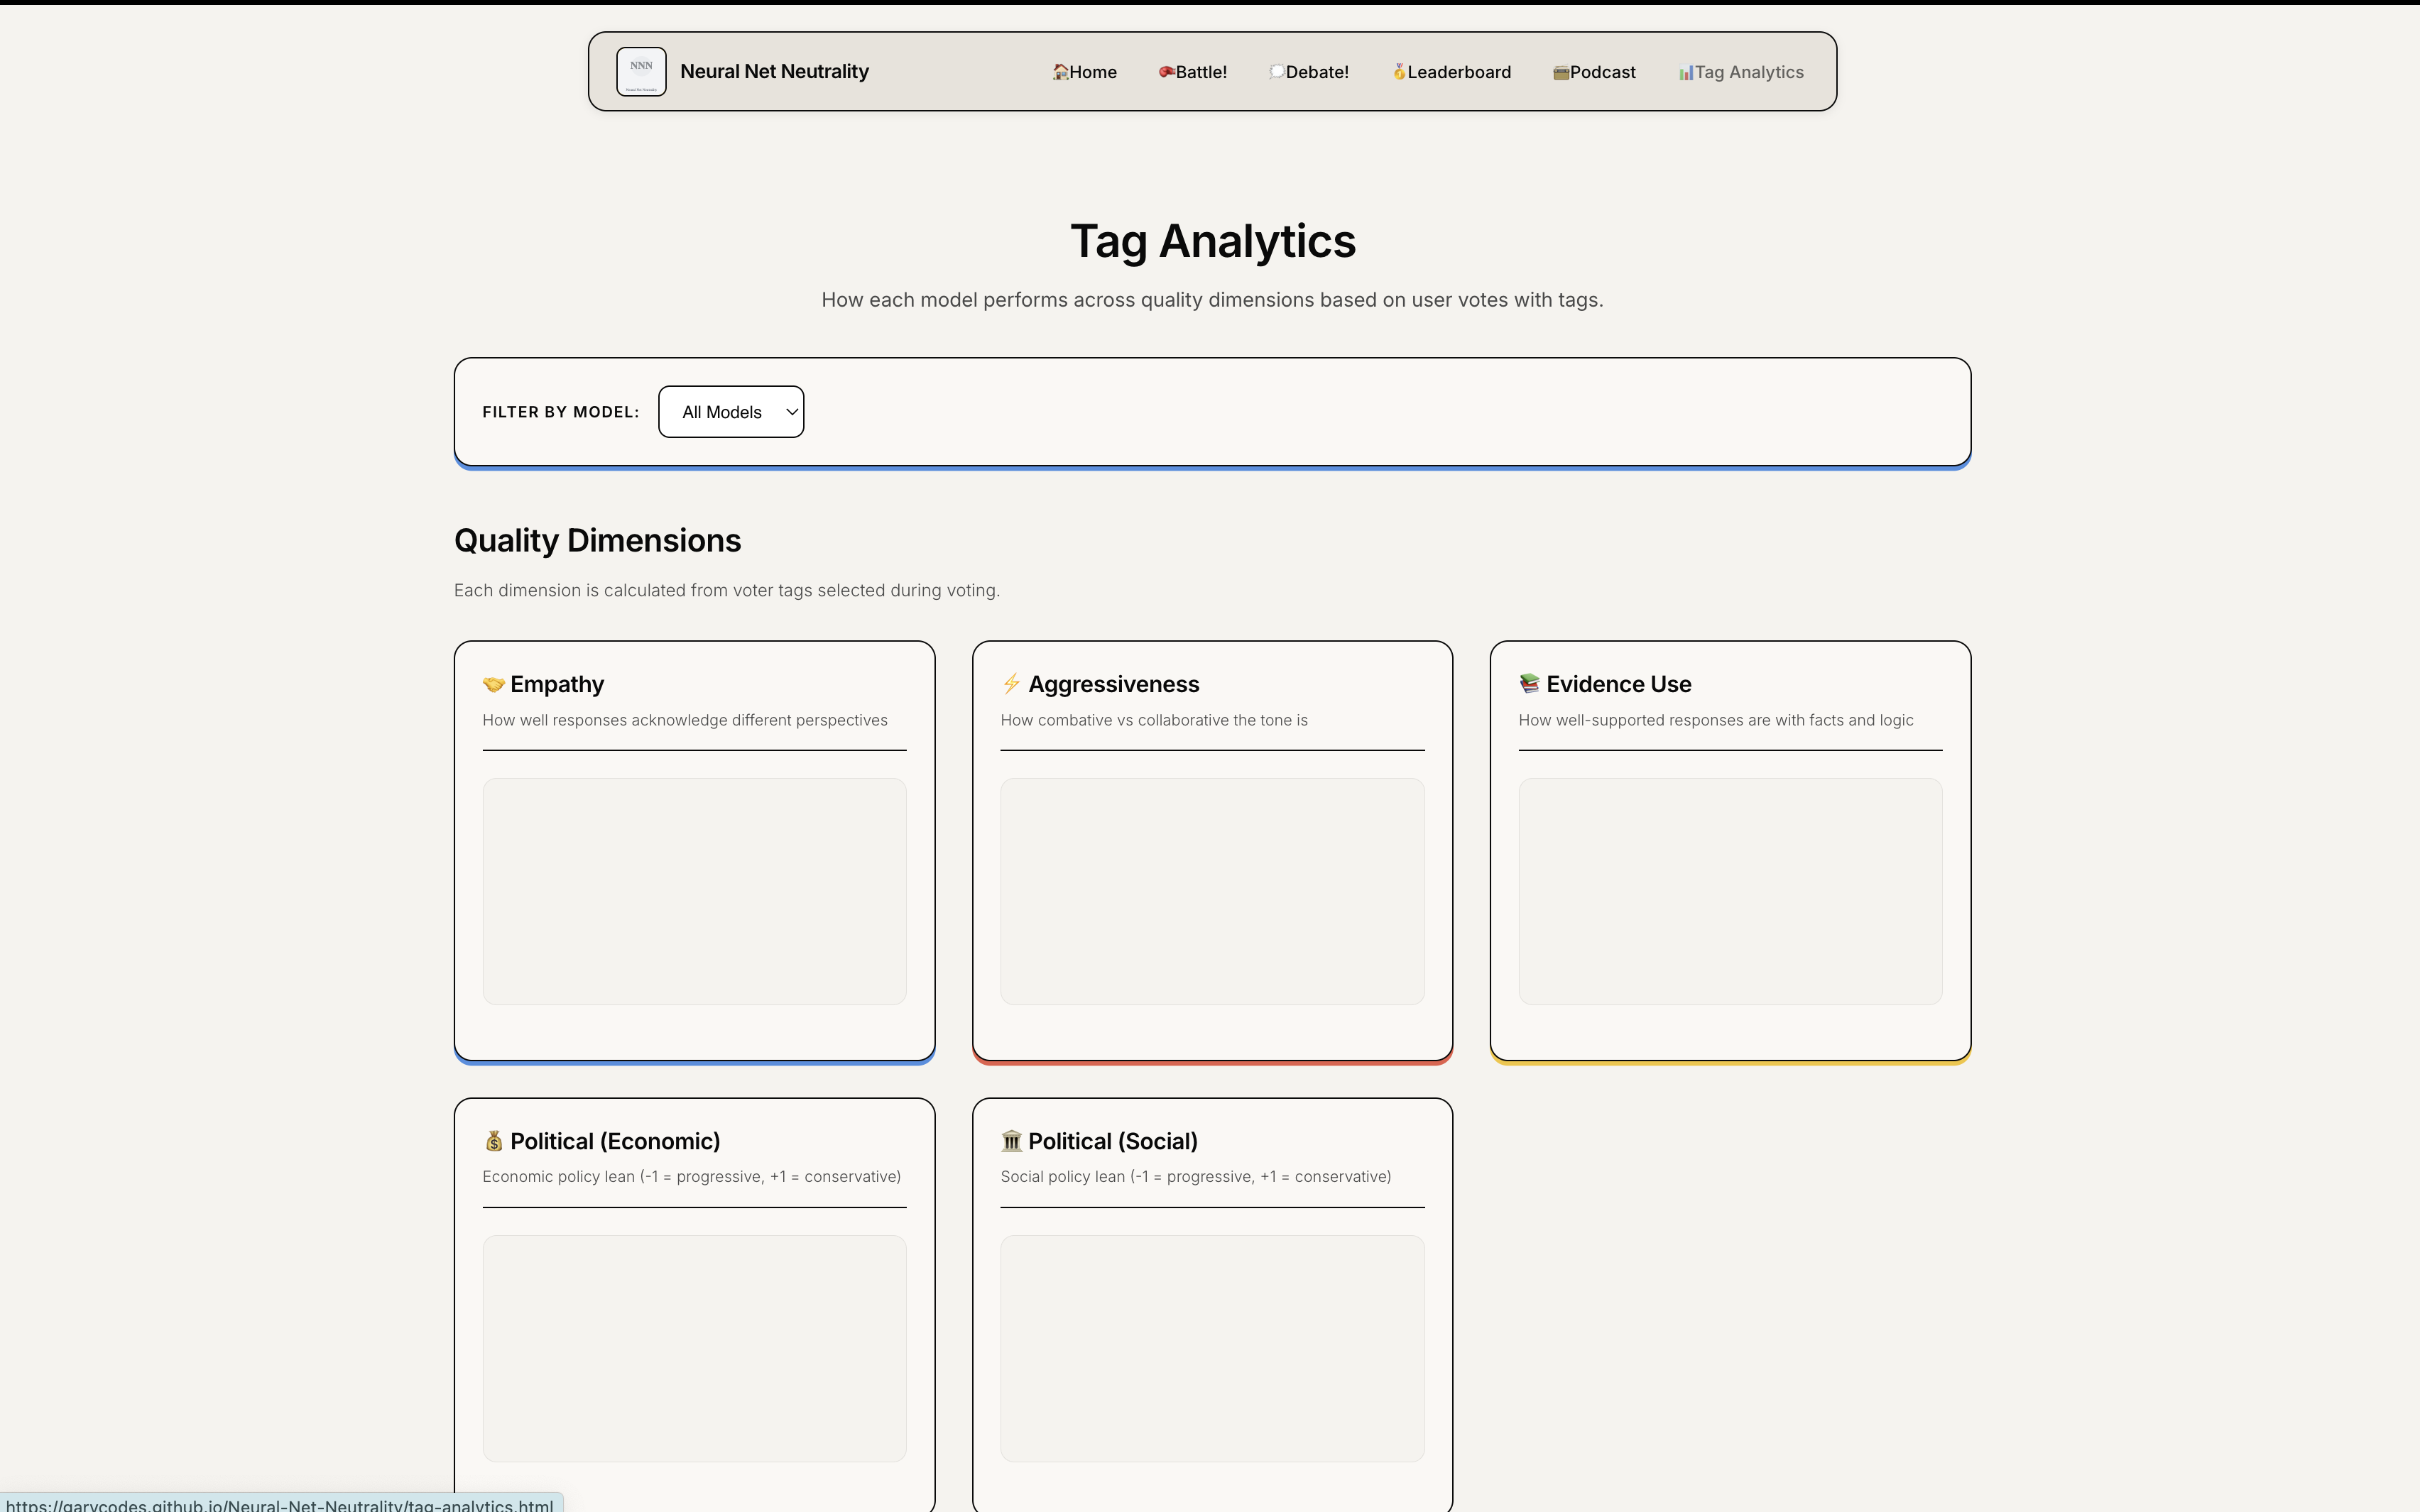Viewport: 2420px width, 1512px height.
Task: Click the Empathy chart placeholder area
Action: (x=694, y=891)
